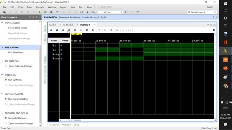Screen dimensions: 232x130
Task: Click the waveform horizontal scrollbar thumb
Action: pyautogui.click(x=77, y=120)
